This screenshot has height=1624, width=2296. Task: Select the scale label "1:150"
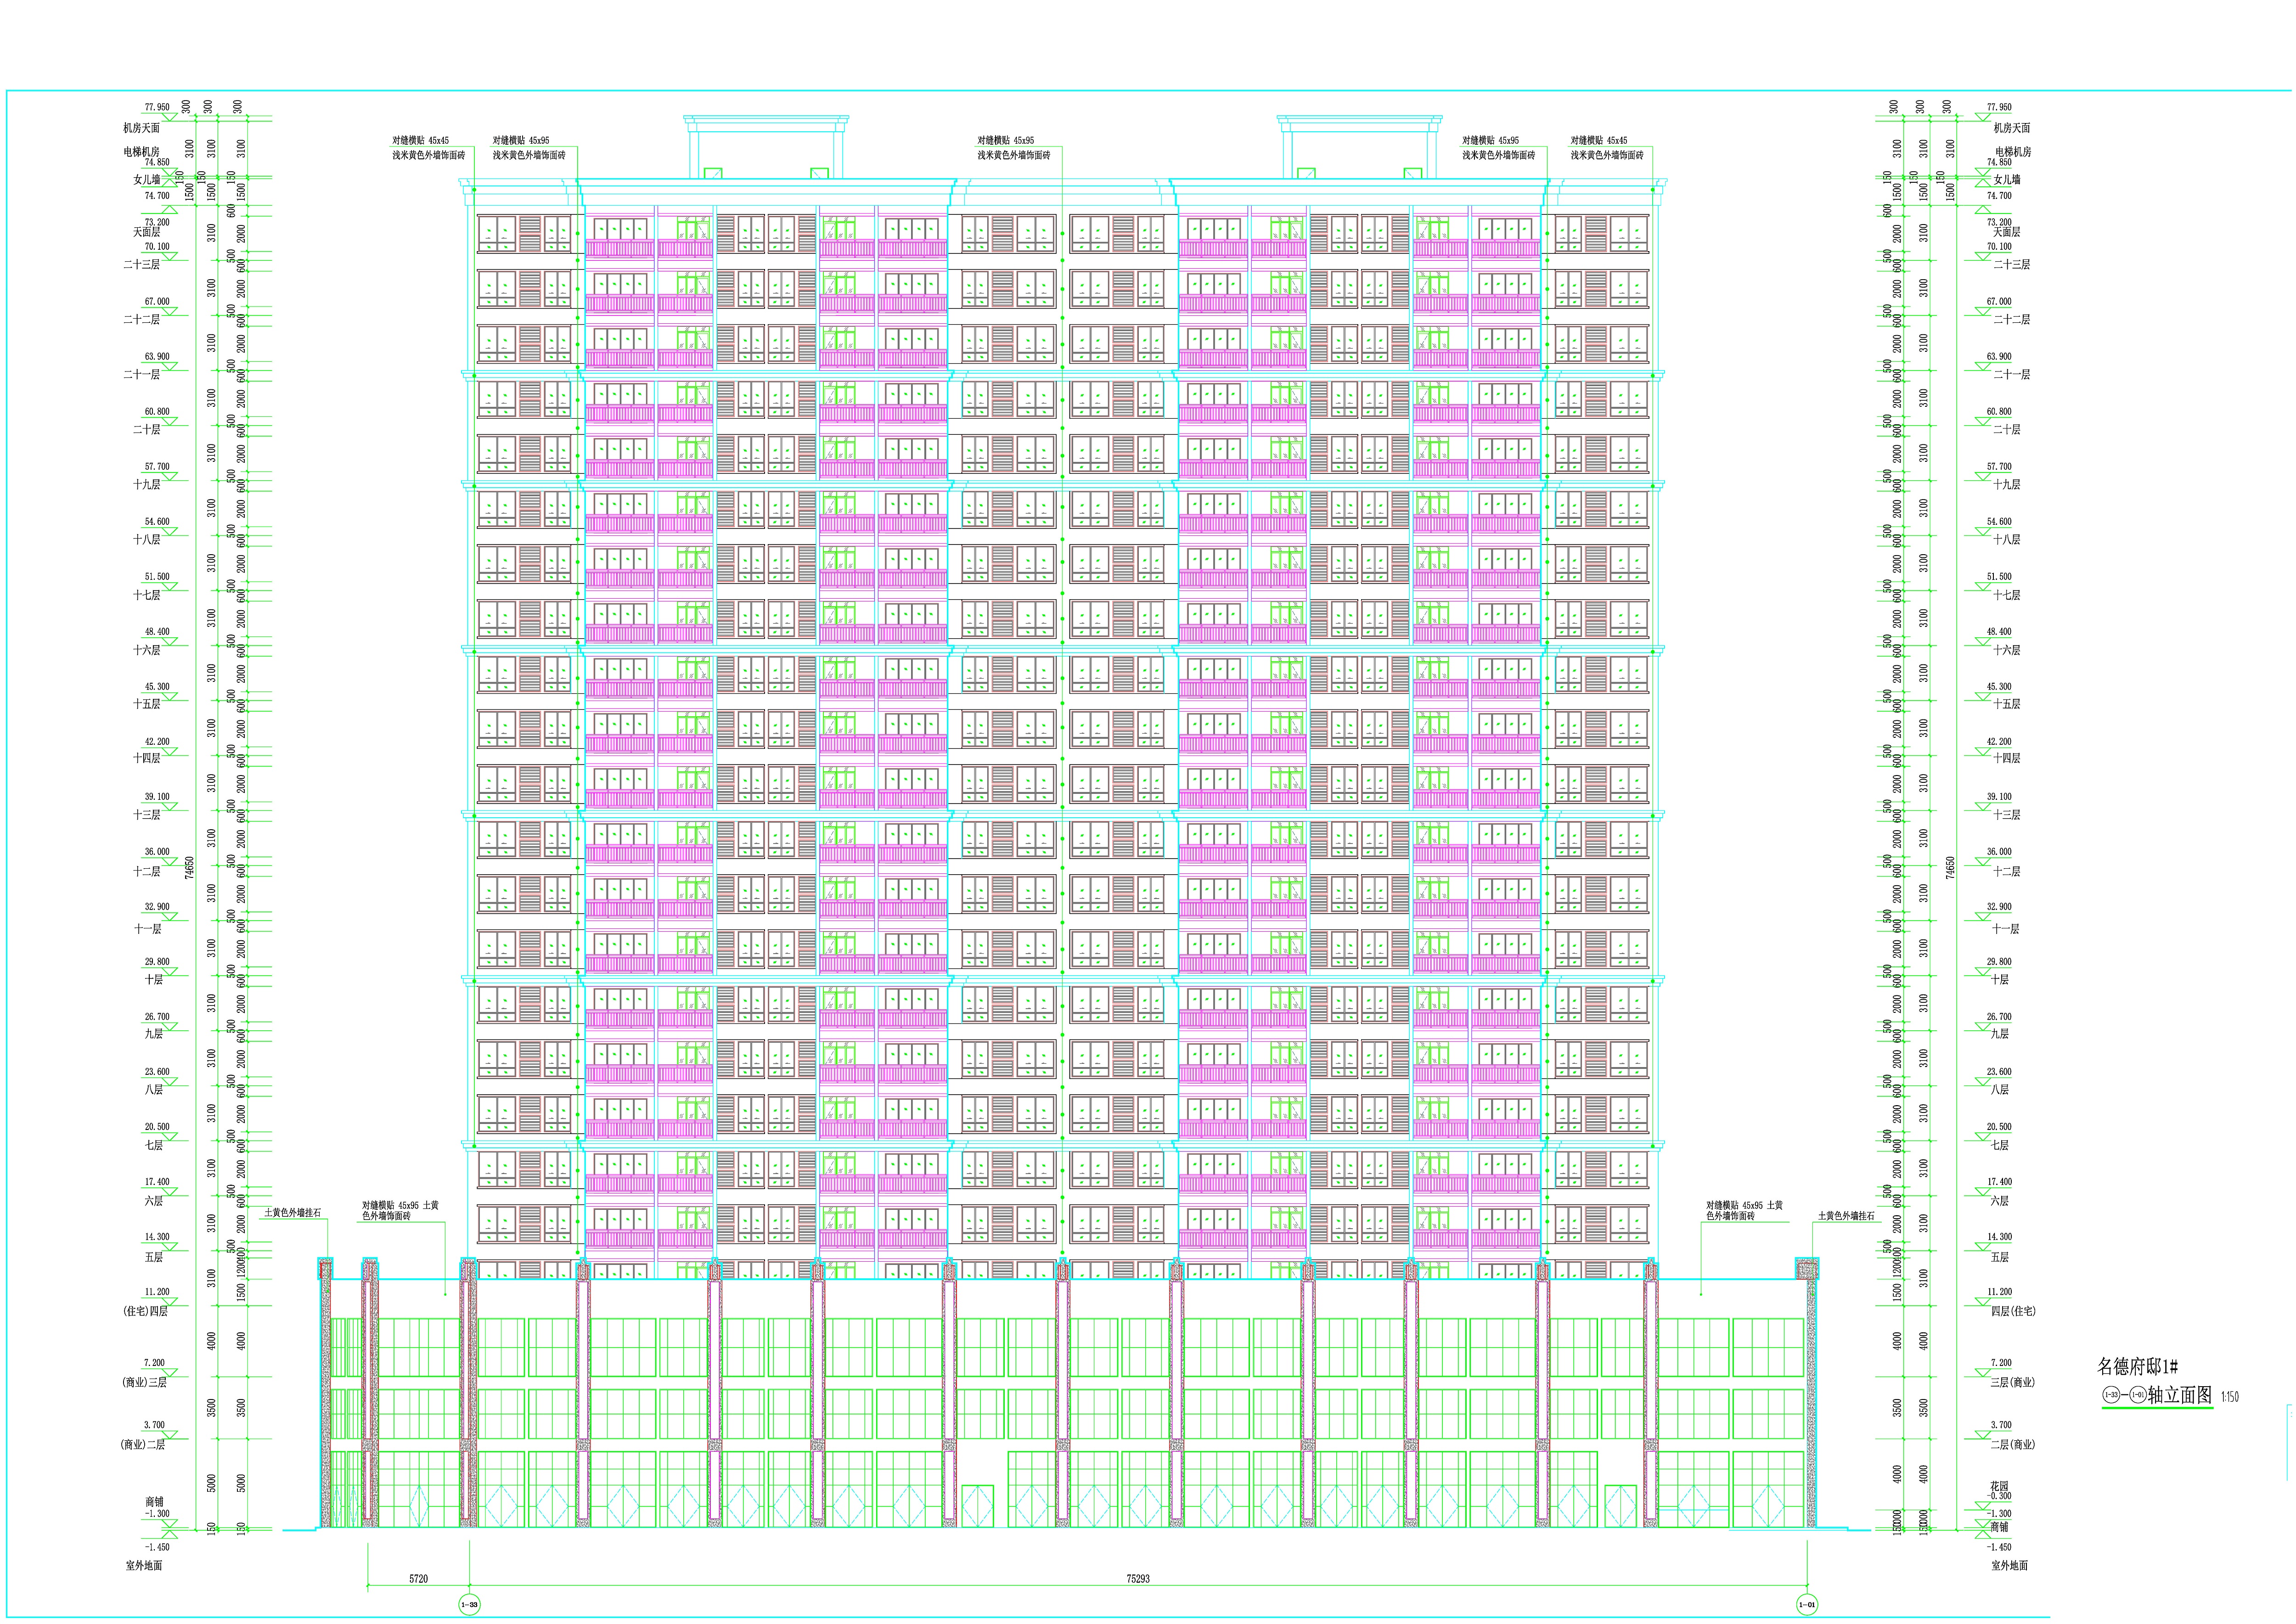click(2229, 1397)
